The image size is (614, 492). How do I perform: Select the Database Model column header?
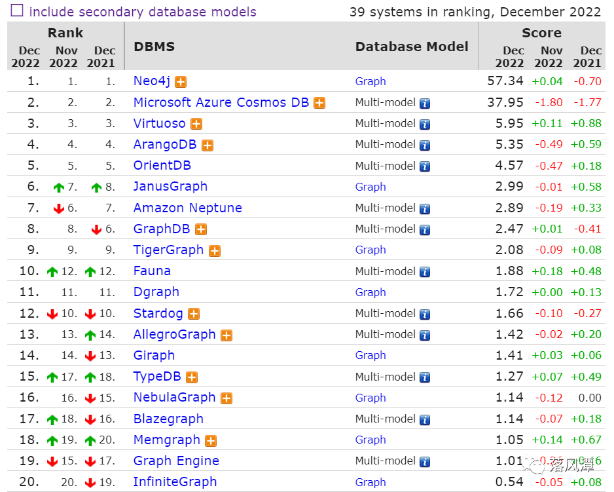pyautogui.click(x=412, y=47)
